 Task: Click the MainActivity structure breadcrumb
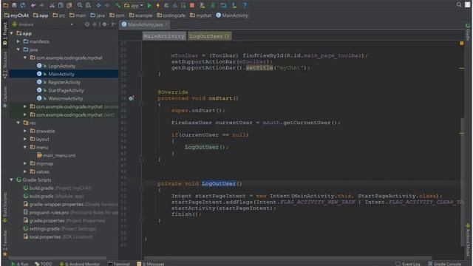(x=164, y=36)
